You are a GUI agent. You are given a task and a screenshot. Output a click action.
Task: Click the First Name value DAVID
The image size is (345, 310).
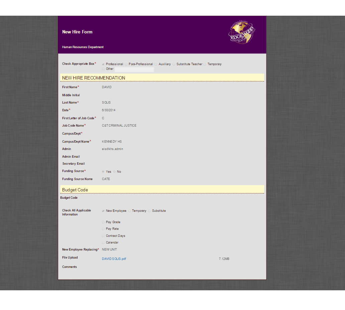[x=107, y=87]
